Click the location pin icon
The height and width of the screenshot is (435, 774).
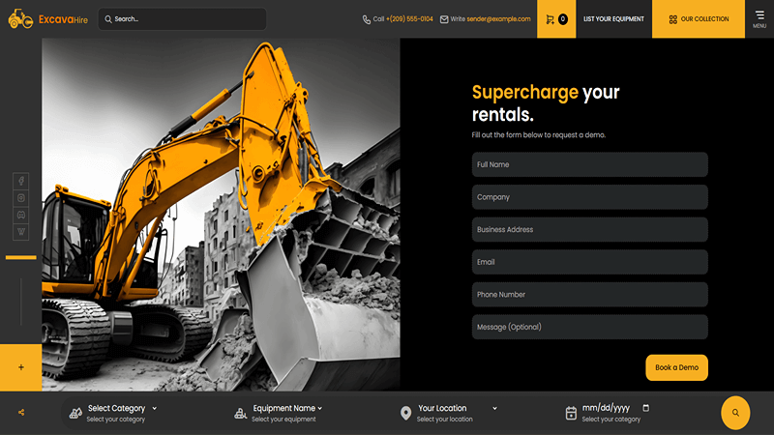[x=405, y=413]
